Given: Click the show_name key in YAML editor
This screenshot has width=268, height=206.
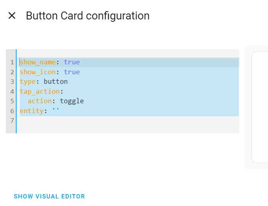Looking at the screenshot, I should [x=38, y=62].
